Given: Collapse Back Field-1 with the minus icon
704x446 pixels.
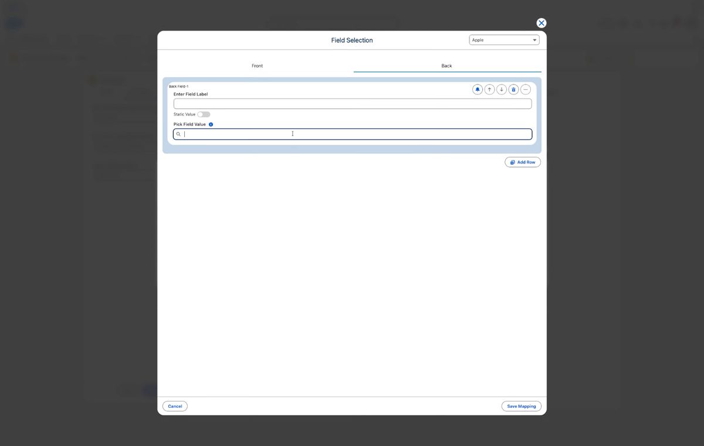Looking at the screenshot, I should [x=526, y=90].
